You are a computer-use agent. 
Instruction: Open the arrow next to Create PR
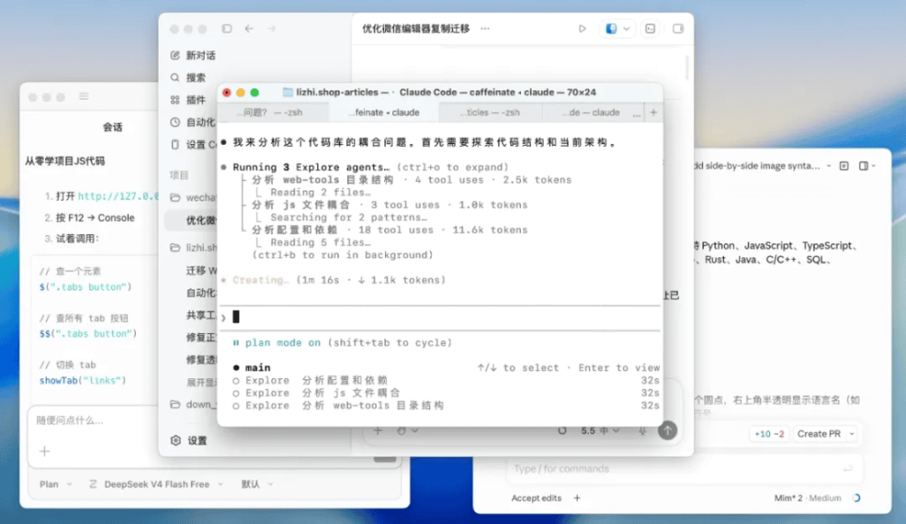click(852, 434)
